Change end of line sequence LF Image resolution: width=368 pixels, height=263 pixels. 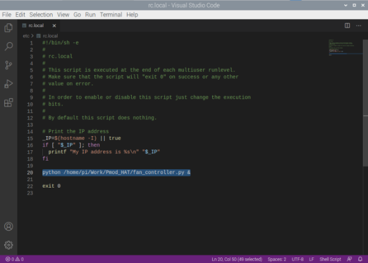click(312, 259)
